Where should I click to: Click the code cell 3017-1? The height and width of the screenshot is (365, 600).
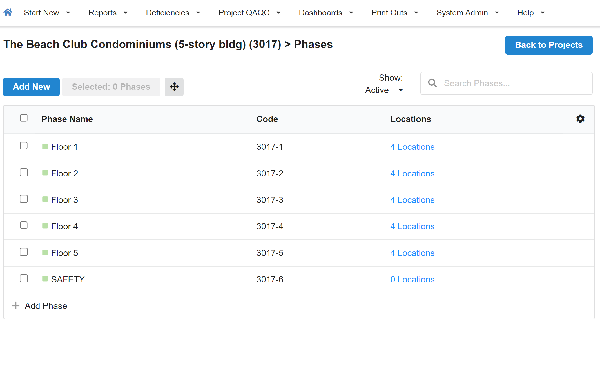[x=269, y=147]
